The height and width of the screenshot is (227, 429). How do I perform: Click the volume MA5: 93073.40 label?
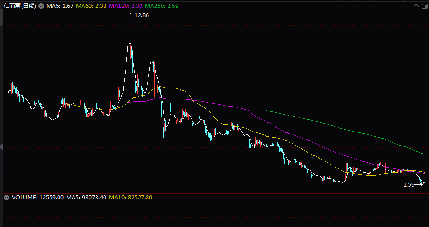click(86, 198)
